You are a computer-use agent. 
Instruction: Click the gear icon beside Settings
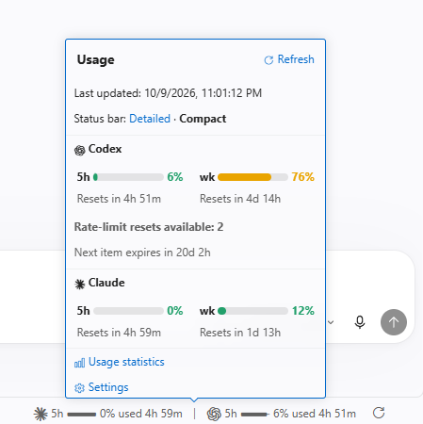(x=79, y=388)
